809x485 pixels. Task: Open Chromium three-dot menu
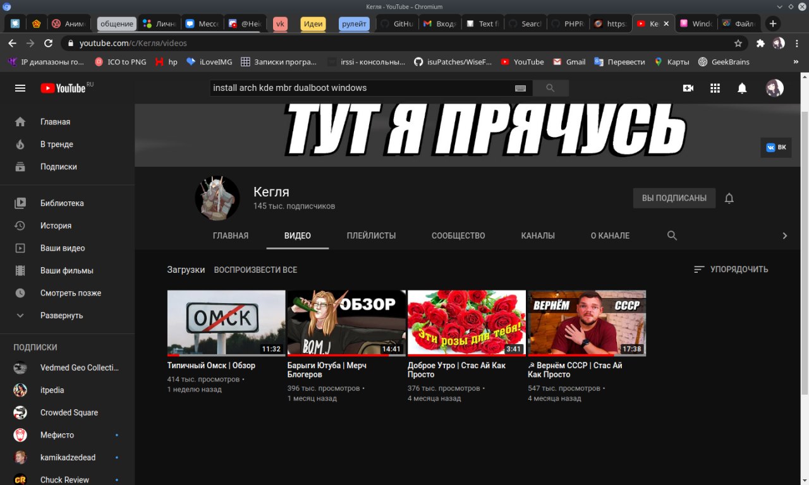[796, 43]
